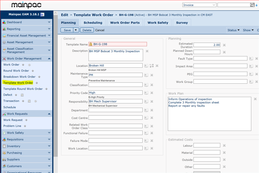Click the calendar icon next to Transaction
Screen dimensions: 259x173
pyautogui.click(x=29, y=101)
